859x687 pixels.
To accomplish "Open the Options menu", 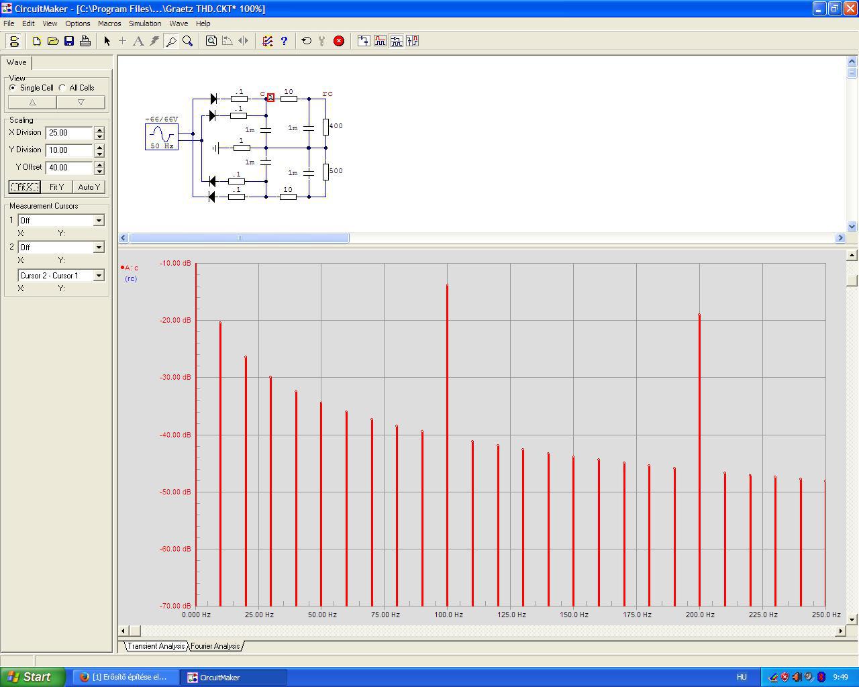I will pos(78,23).
